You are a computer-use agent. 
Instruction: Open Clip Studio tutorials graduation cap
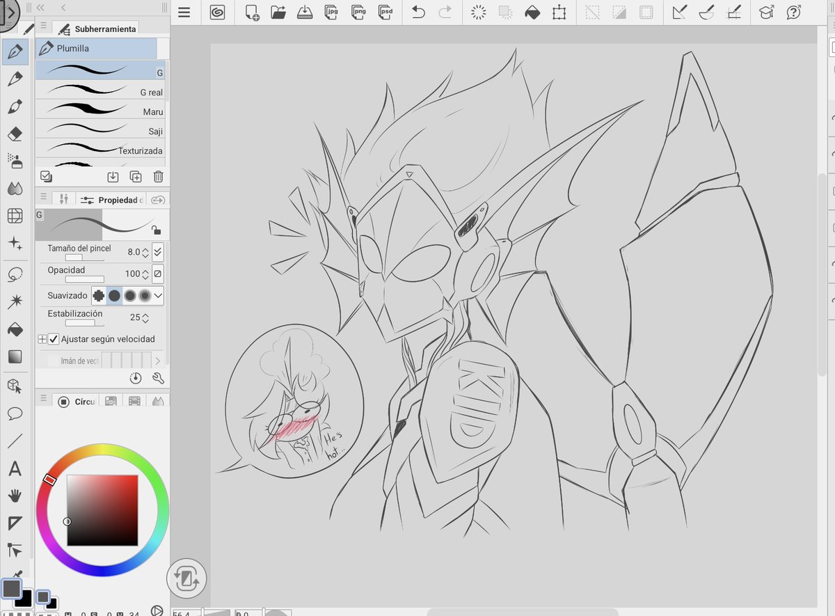[766, 12]
